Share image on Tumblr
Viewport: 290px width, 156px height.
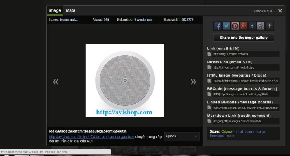pyautogui.click(x=252, y=26)
